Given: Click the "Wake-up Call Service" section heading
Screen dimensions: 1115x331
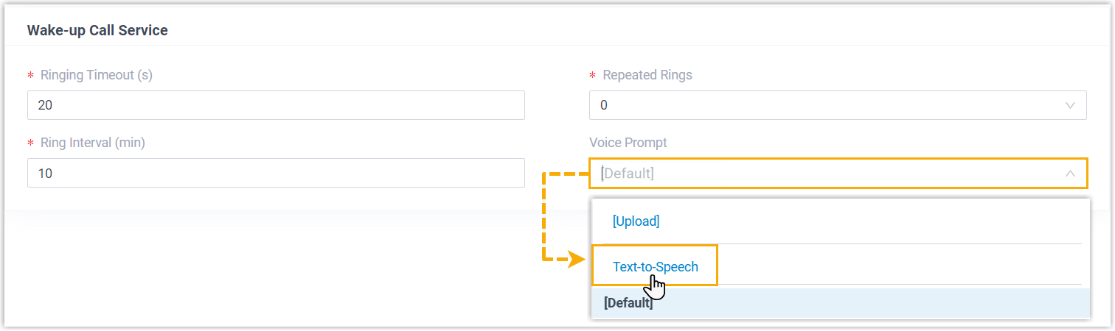Looking at the screenshot, I should [97, 30].
